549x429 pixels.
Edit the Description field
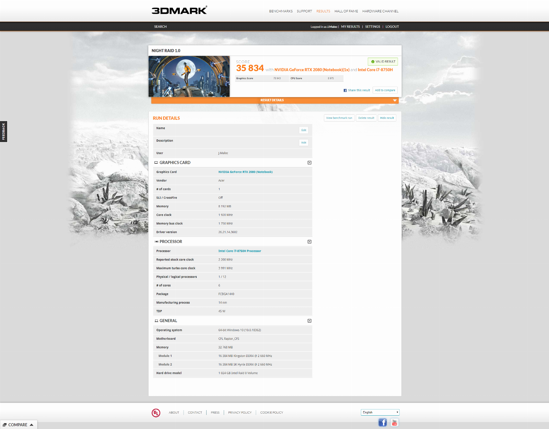coord(304,143)
